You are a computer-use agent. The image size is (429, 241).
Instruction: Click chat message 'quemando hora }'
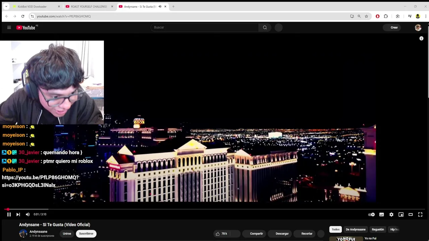point(63,152)
